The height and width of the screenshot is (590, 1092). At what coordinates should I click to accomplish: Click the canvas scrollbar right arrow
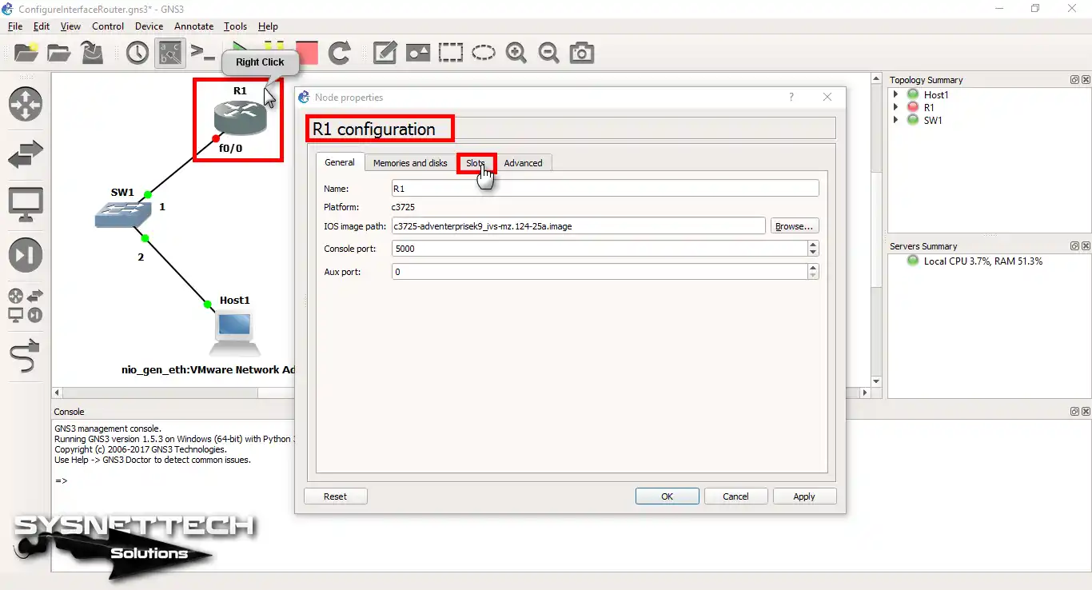[x=865, y=393]
